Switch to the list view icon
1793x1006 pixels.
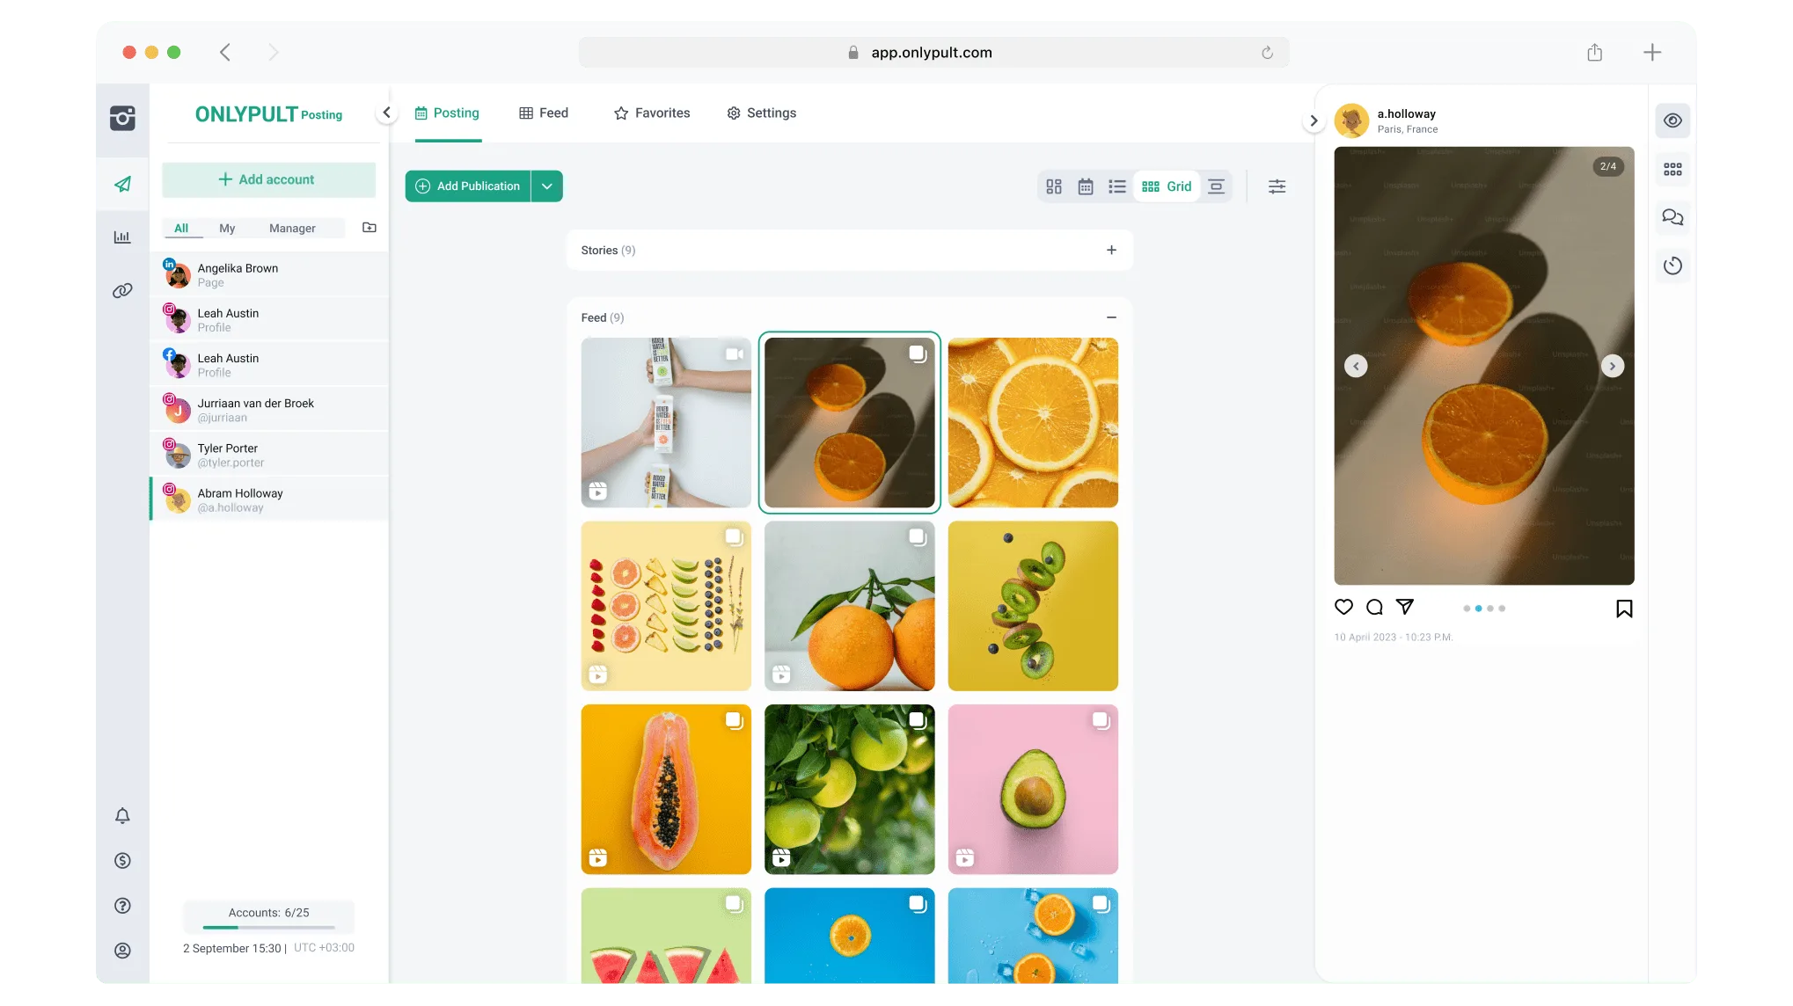[1117, 186]
